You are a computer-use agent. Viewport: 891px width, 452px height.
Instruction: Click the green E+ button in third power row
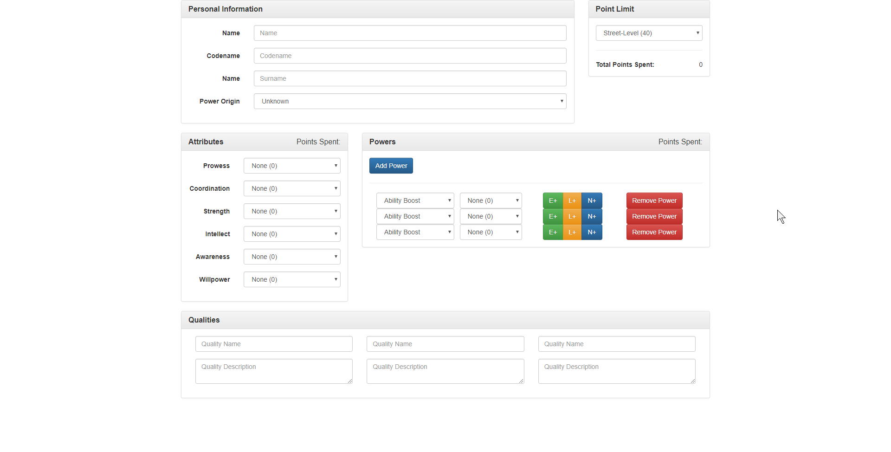553,232
